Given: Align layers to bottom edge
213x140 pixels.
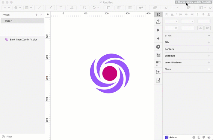Looking at the screenshot, I should tap(209, 14).
